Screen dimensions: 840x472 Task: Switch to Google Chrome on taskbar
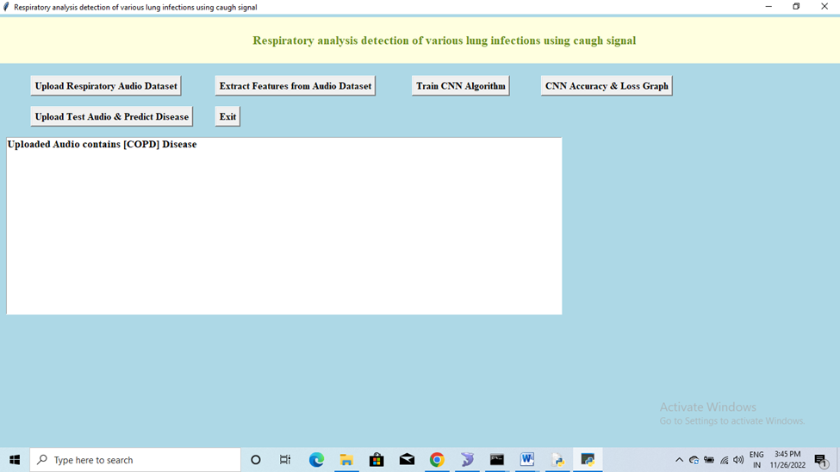click(437, 460)
